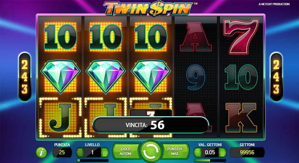
Task: Decrease the Val. Gettoni coin value
Action: 198,152
